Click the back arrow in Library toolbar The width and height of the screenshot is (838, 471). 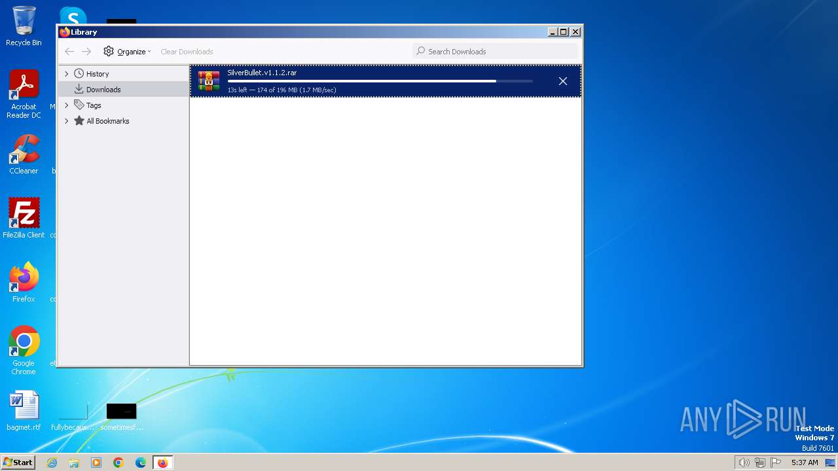69,52
